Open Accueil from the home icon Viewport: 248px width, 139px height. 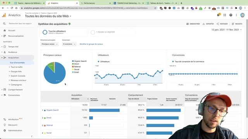[5, 31]
